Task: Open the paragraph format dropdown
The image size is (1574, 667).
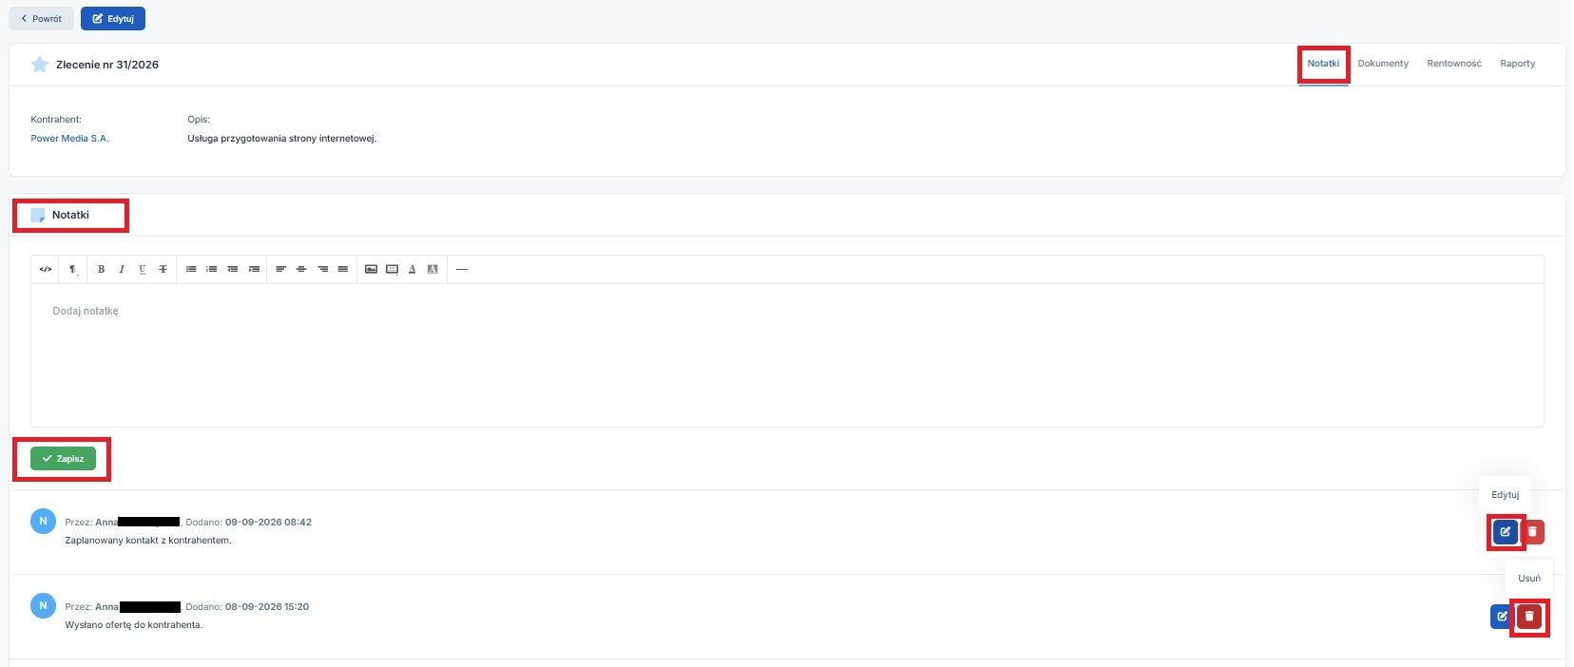Action: 72,270
